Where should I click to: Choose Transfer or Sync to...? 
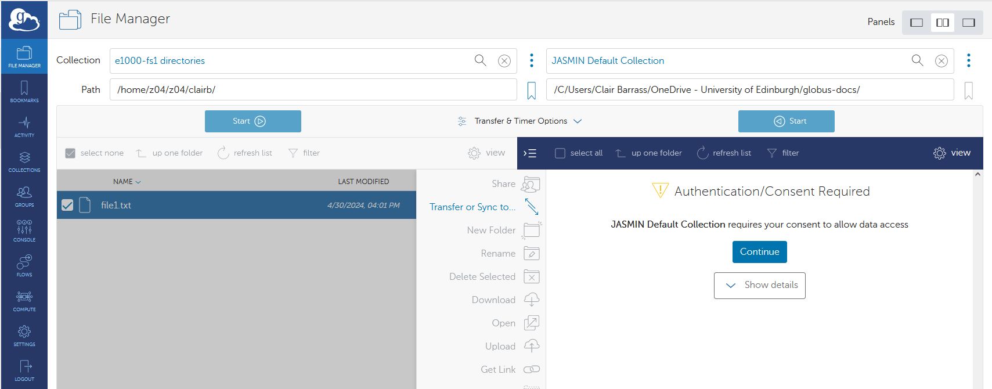pos(484,207)
